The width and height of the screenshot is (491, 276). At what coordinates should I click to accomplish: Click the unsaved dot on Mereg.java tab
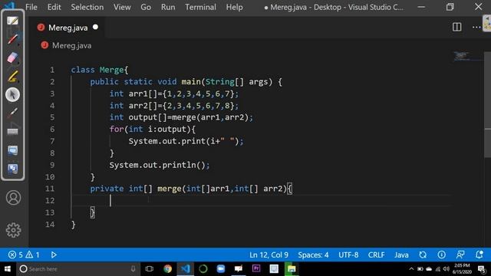click(95, 28)
